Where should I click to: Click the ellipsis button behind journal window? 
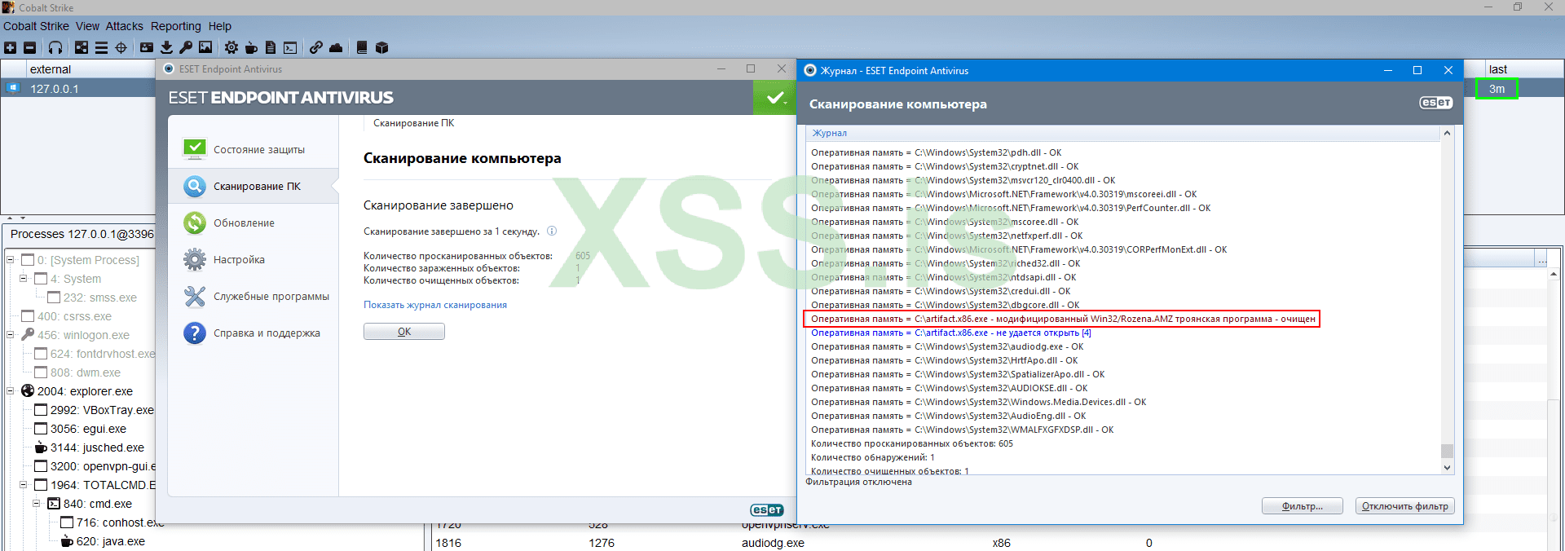point(1541,260)
